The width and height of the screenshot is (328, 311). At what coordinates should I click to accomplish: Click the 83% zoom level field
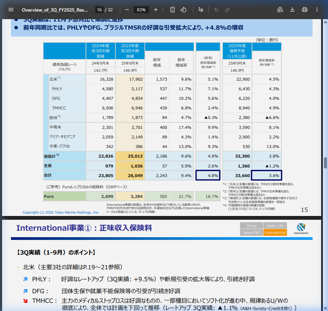click(x=141, y=10)
